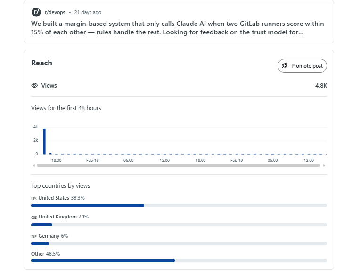Viewport: 360px width, 274px height.
Task: Open the r/devops subreddit link
Action: [55, 12]
